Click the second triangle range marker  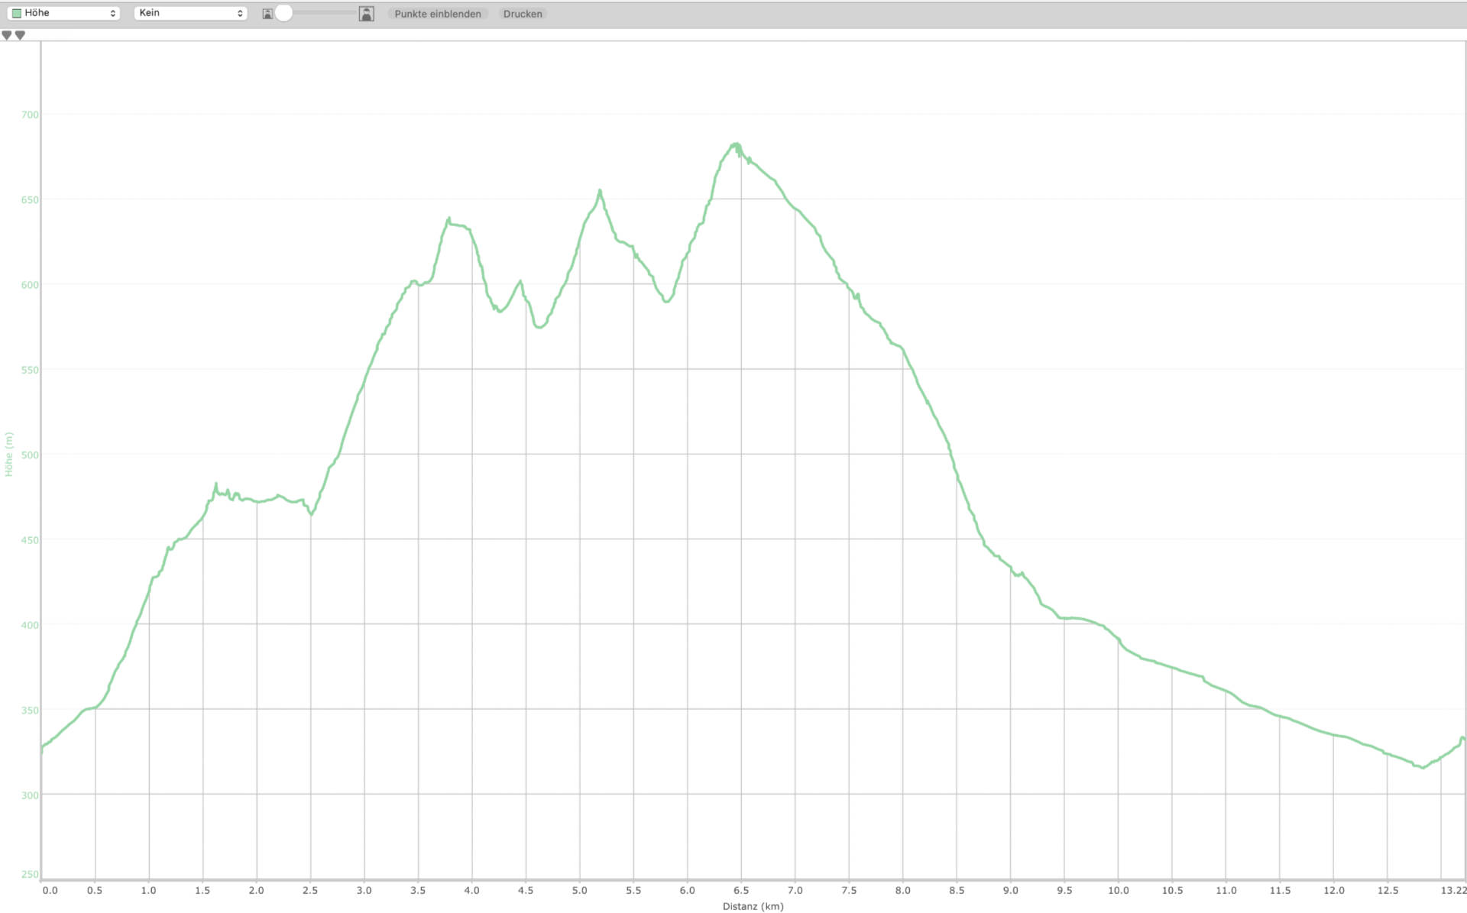pos(21,35)
